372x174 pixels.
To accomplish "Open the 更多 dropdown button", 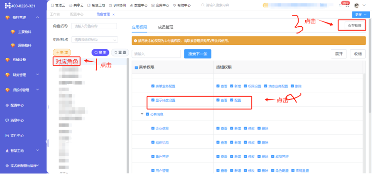I will click(361, 14).
